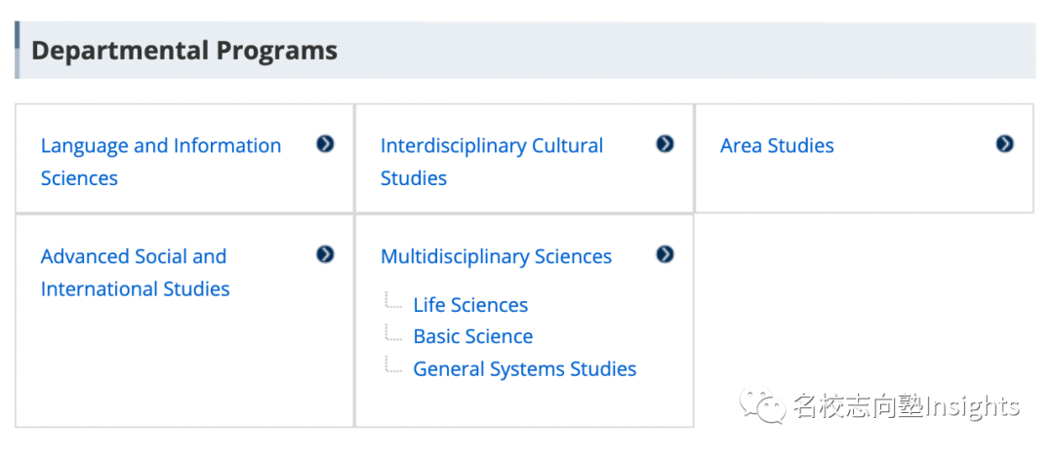The image size is (1054, 455).
Task: Click the tree branch icon before Life Sciences
Action: (393, 301)
